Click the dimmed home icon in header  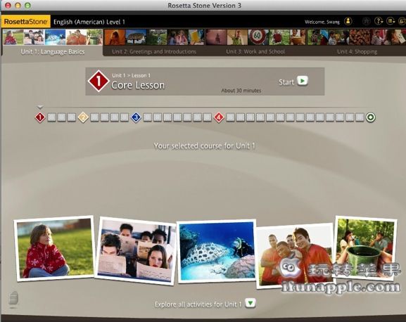[x=366, y=21]
